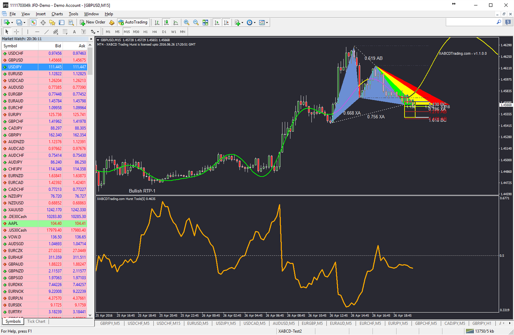This screenshot has width=514, height=335.
Task: Expand the Profiles dropdown arrow
Action: pyautogui.click(x=24, y=23)
